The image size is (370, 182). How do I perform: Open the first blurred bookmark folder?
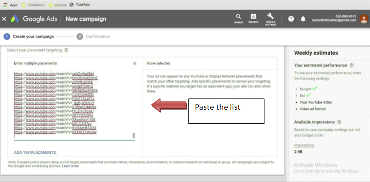coord(33,5)
